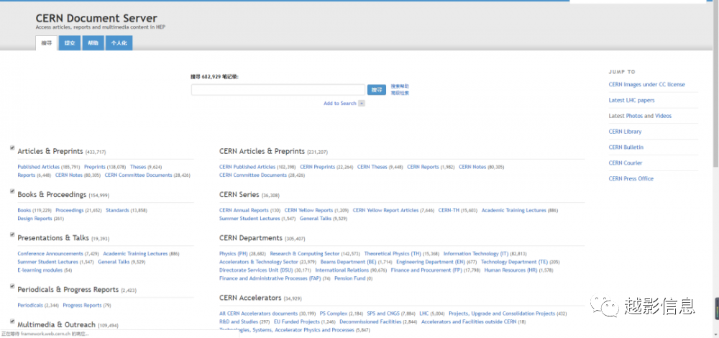Image resolution: width=719 pixels, height=338 pixels.
Task: Open CERN Images under CC license
Action: 646,84
